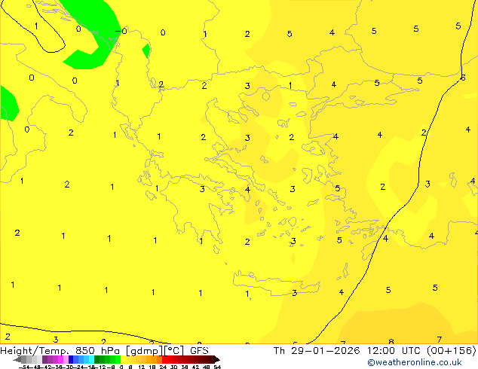Select the bright yellow swatch above the 0 label
This screenshot has width=478, height=369.
pos(123,360)
